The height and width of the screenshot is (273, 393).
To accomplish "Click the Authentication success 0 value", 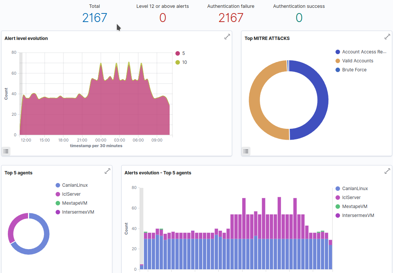I will 299,18.
